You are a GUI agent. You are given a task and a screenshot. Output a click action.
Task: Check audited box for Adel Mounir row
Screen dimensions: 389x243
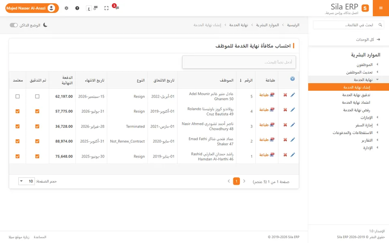tap(37, 96)
